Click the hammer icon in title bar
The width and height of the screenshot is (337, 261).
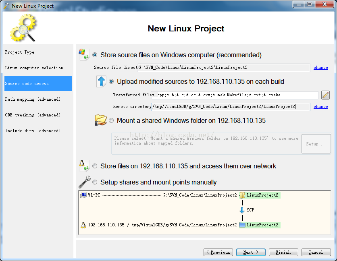click(6, 6)
